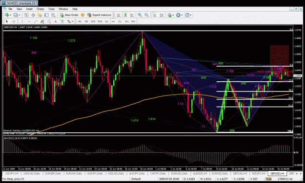
Task: Click the Default profile status field
Action: click(x=136, y=179)
